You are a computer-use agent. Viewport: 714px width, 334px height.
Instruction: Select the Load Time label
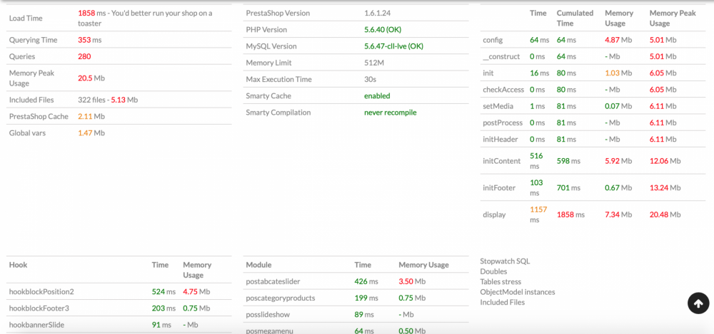(x=26, y=18)
